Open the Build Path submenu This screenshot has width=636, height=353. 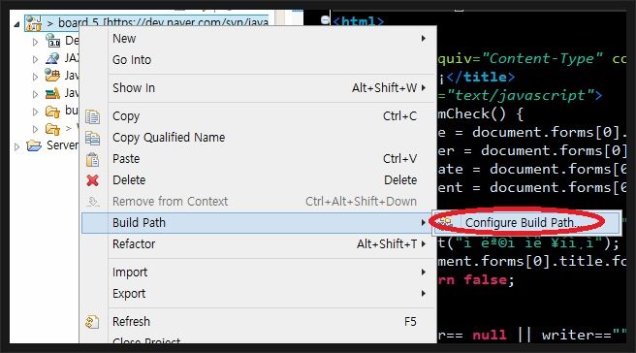click(258, 223)
